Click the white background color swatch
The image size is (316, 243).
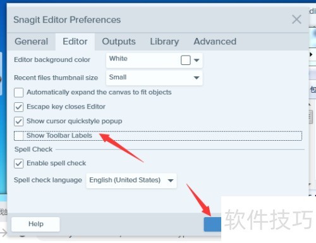[x=186, y=60]
